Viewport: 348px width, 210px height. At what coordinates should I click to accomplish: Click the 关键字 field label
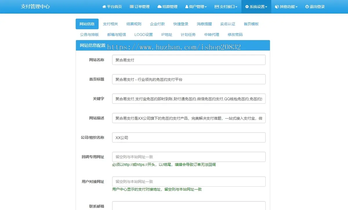pyautogui.click(x=98, y=99)
